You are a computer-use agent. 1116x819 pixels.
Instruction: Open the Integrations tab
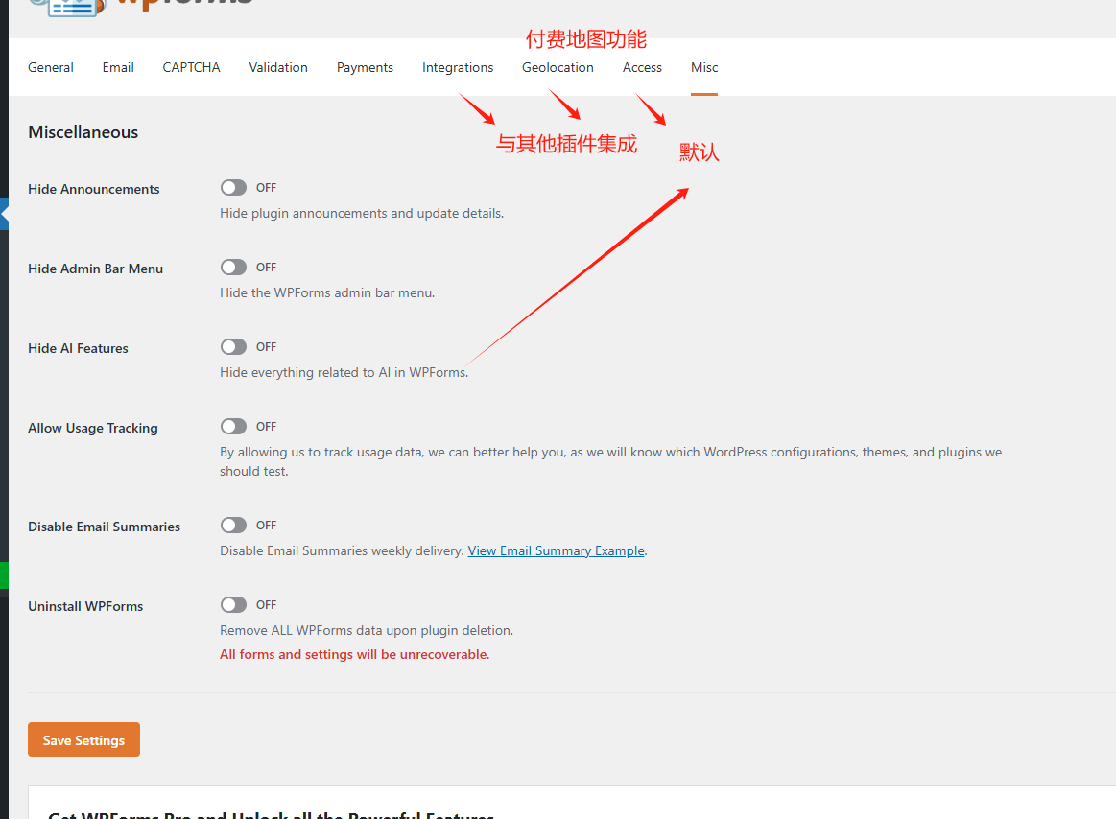(x=458, y=68)
